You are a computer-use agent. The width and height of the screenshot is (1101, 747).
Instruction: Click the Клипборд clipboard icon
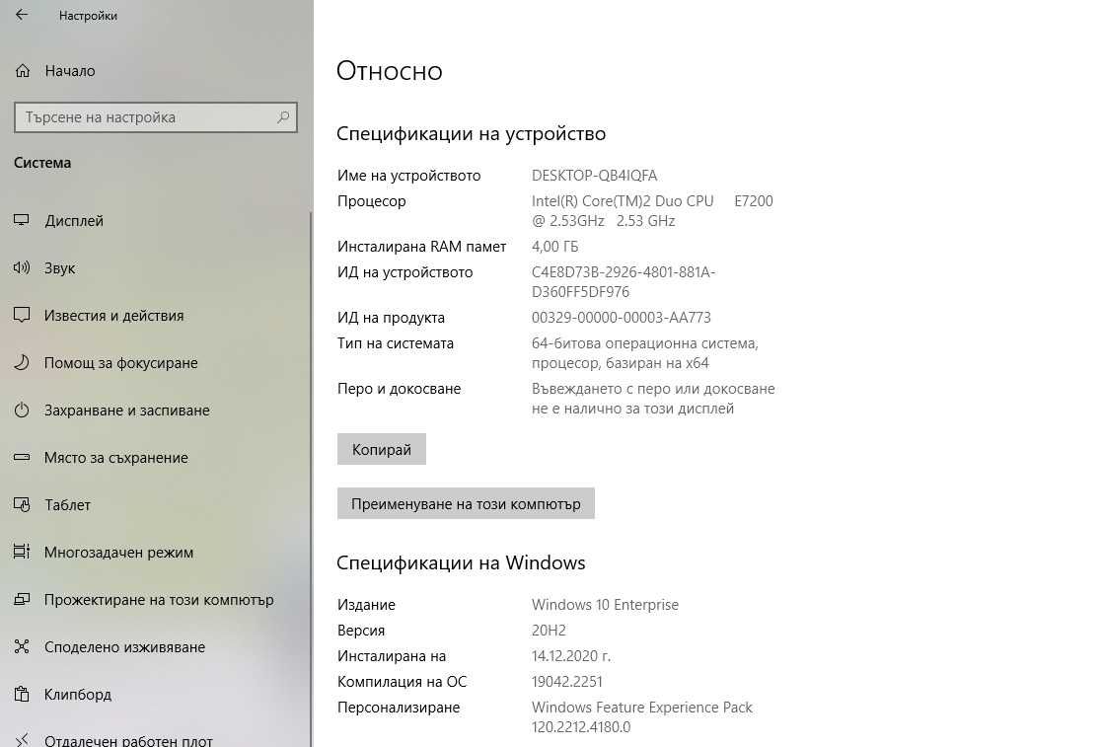22,695
